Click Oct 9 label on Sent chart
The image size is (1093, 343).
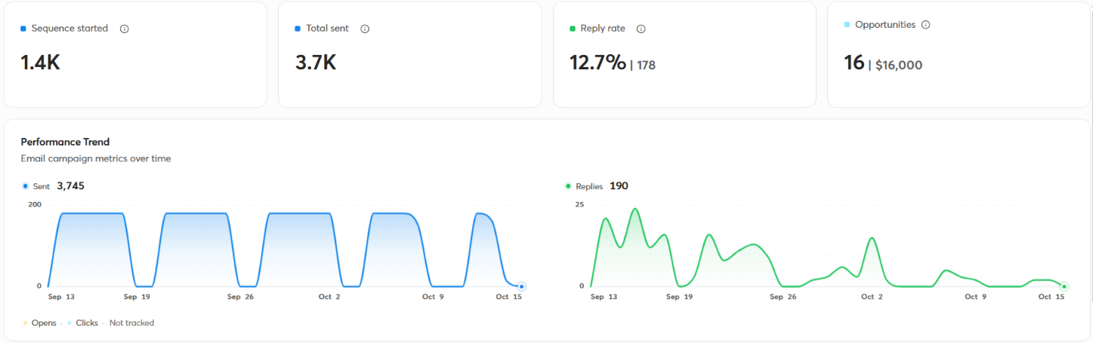(x=434, y=297)
